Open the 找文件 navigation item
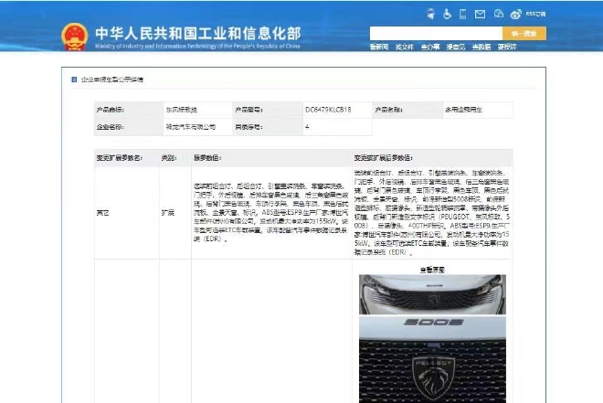Image resolution: width=603 pixels, height=403 pixels. [x=405, y=47]
